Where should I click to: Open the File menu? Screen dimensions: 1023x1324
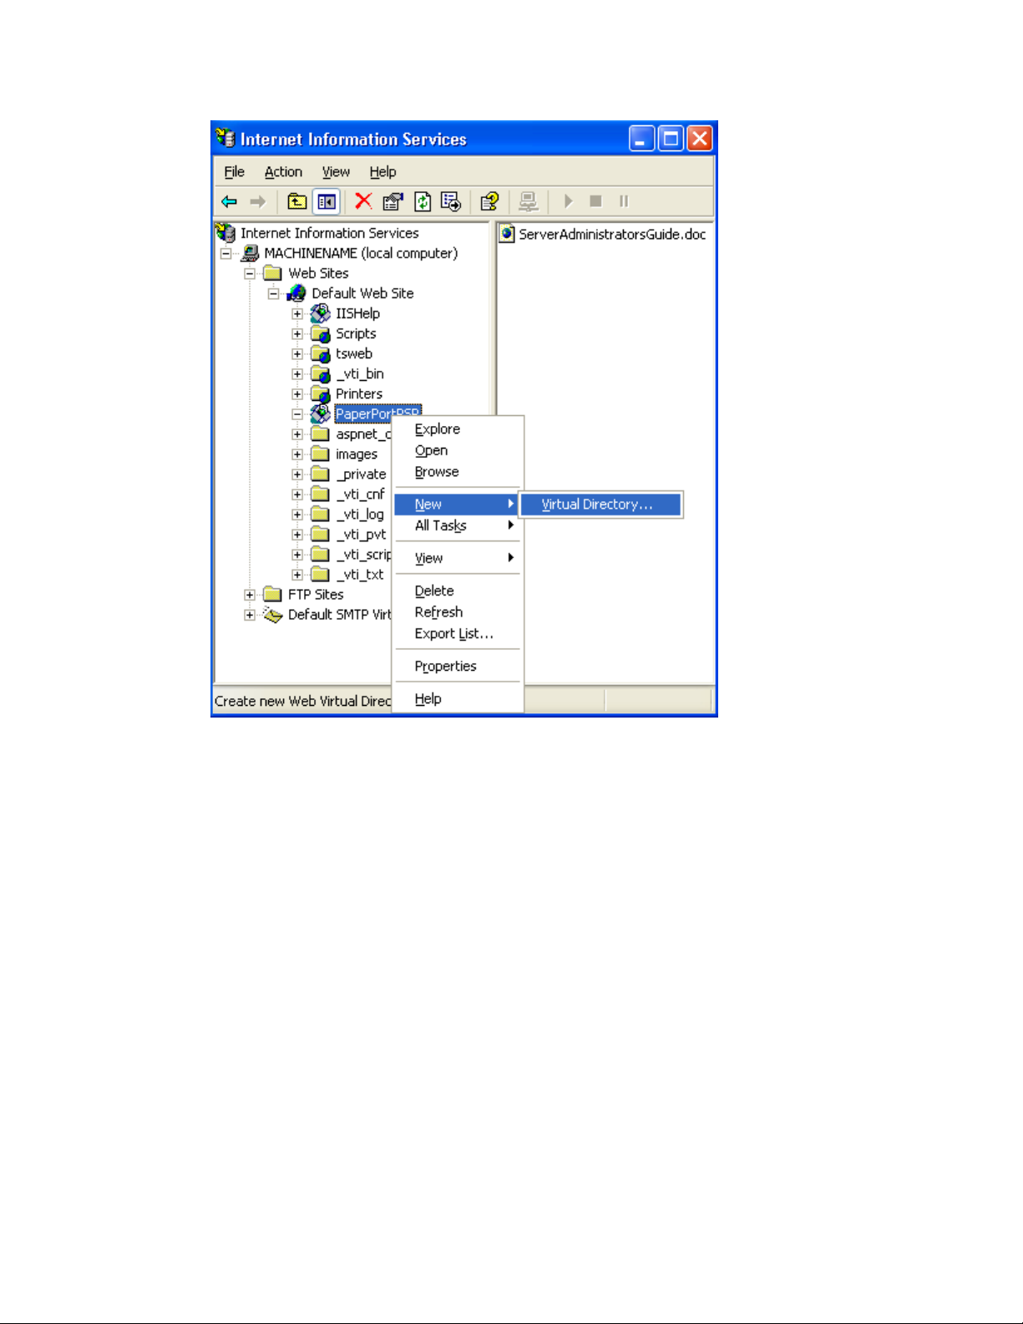coord(235,171)
